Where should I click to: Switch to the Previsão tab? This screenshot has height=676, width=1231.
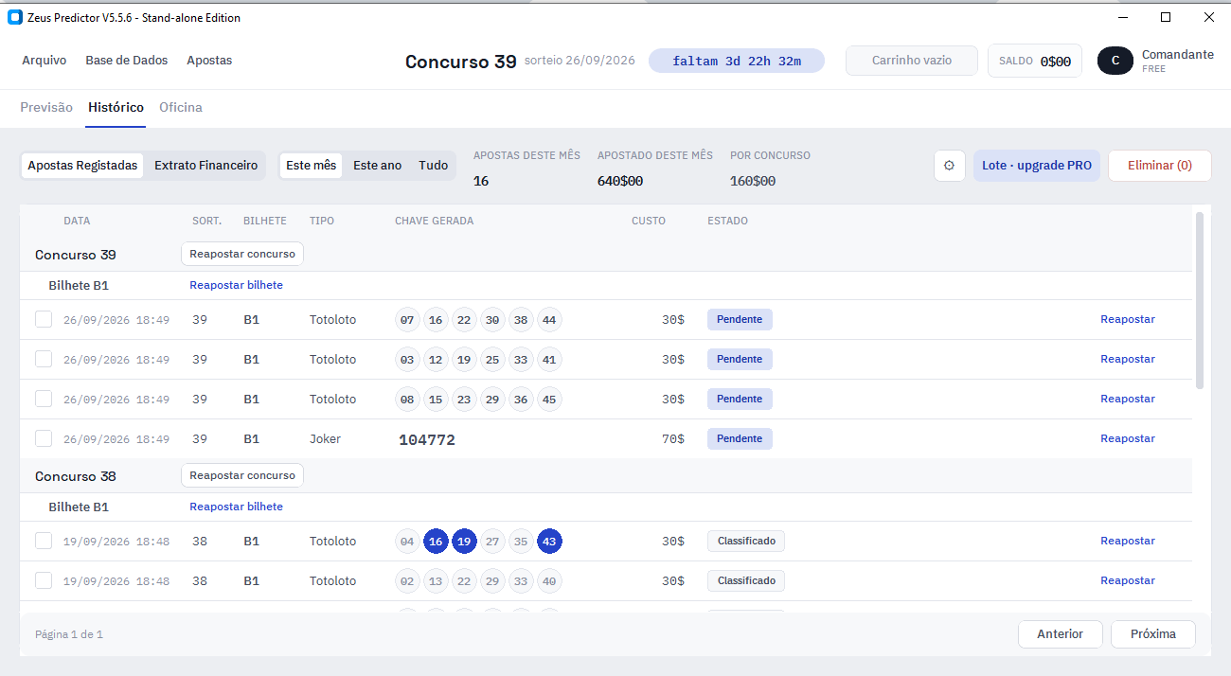point(46,108)
